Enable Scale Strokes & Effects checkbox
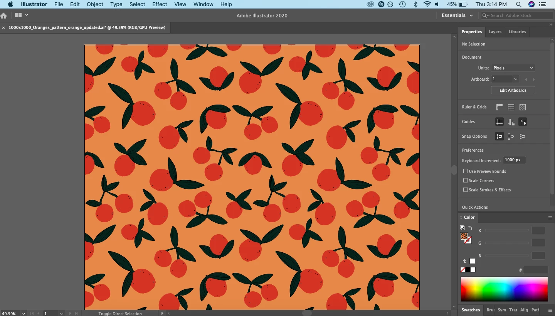Viewport: 555px width, 316px height. coord(466,190)
